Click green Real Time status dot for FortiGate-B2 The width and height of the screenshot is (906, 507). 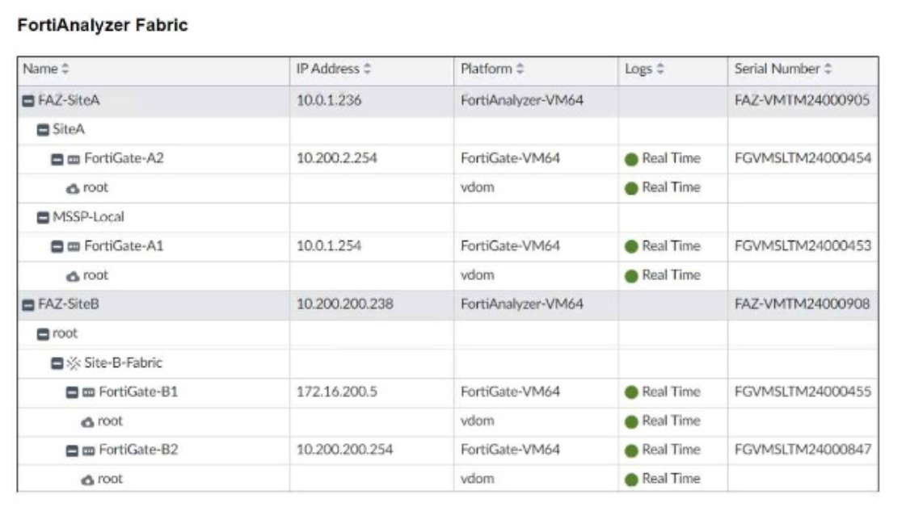coord(632,450)
